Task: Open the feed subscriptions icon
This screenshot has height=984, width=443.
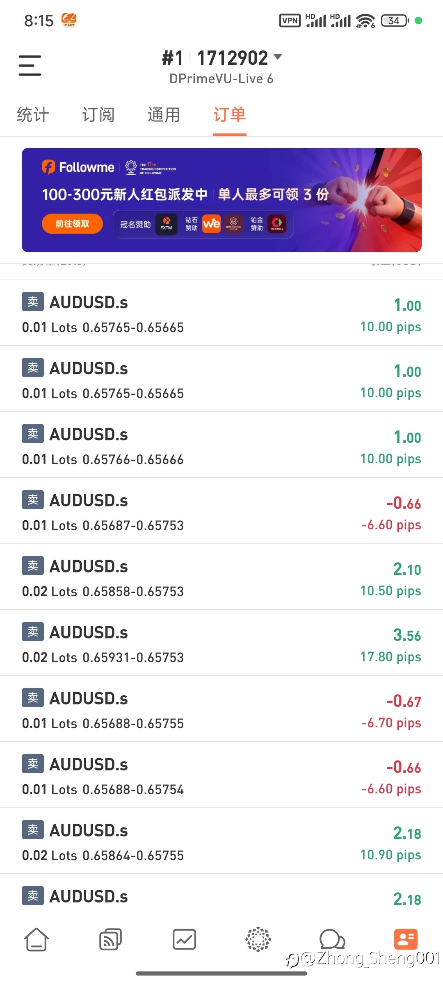Action: [x=110, y=939]
